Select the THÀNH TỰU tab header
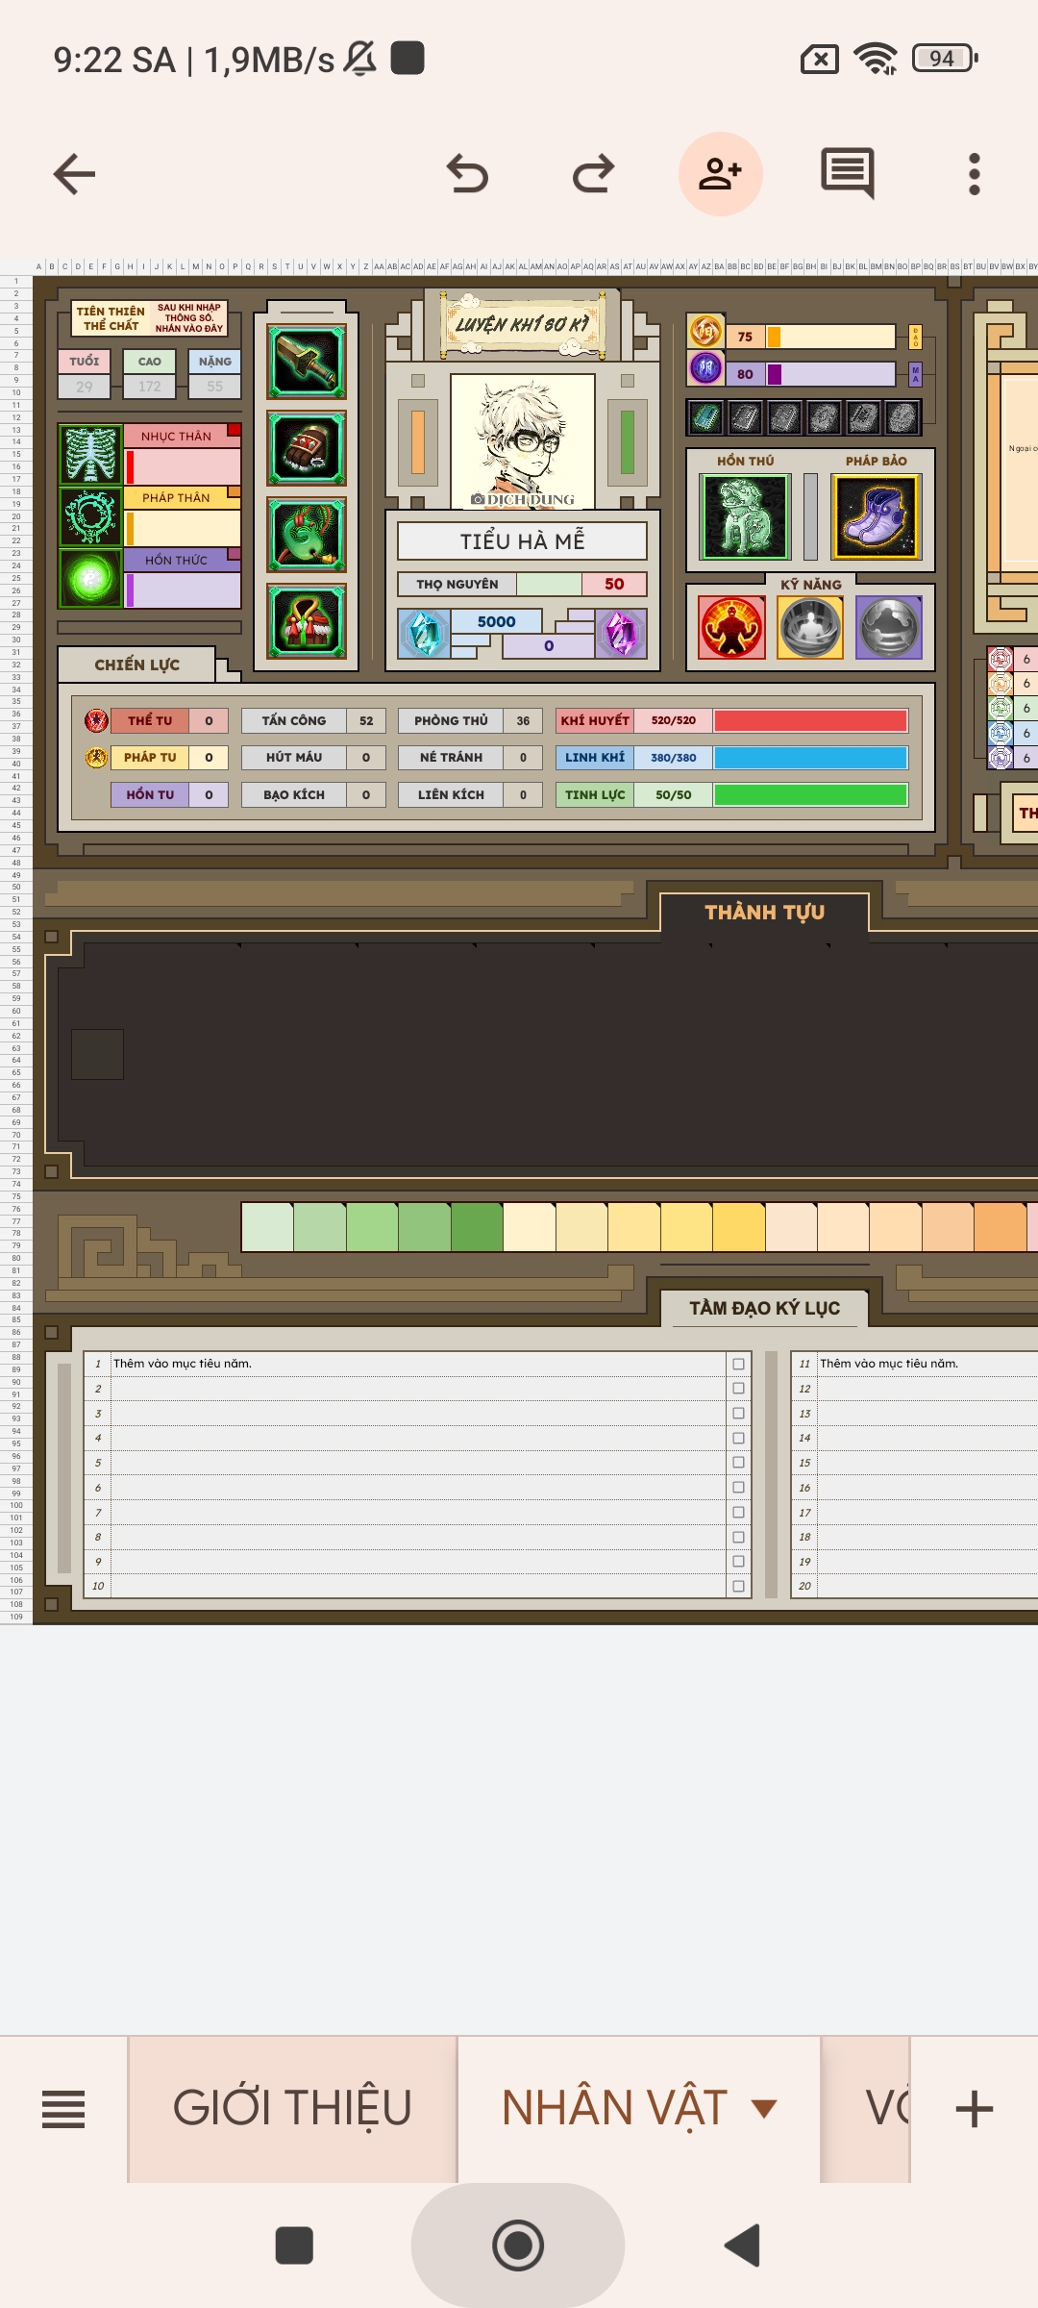 click(764, 912)
